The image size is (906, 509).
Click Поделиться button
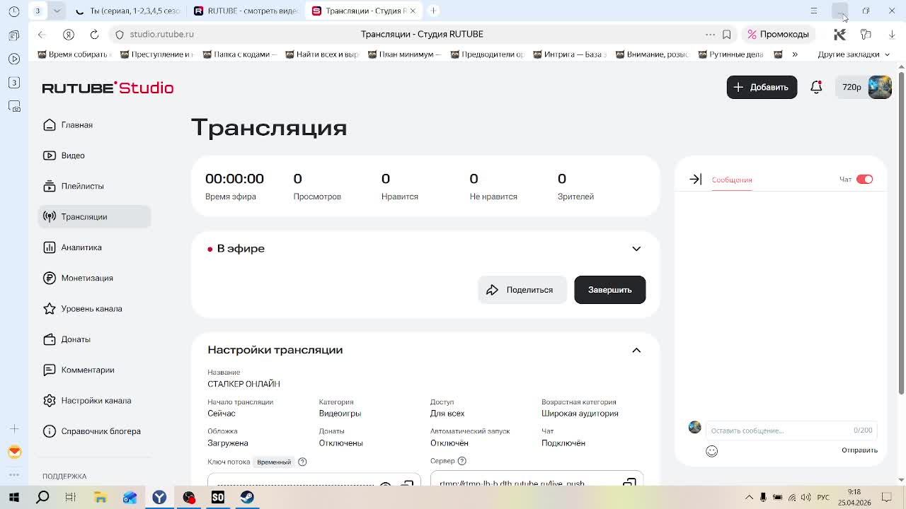522,290
